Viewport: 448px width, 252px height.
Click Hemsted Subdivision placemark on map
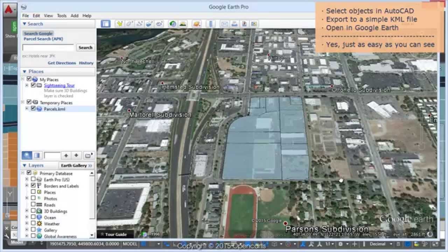162,83
